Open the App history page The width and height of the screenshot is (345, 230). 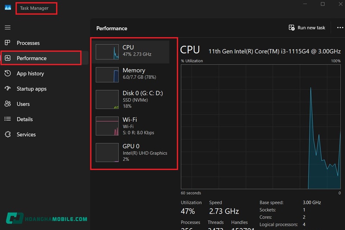(30, 73)
